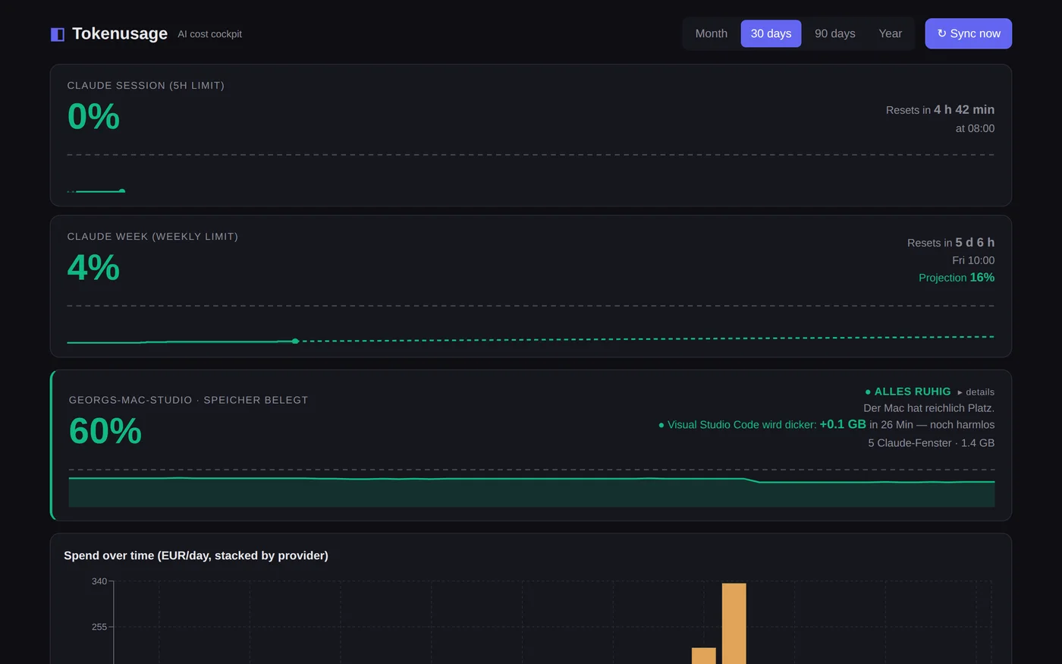Switch to the Year range tab
The image size is (1062, 664).
(x=891, y=33)
